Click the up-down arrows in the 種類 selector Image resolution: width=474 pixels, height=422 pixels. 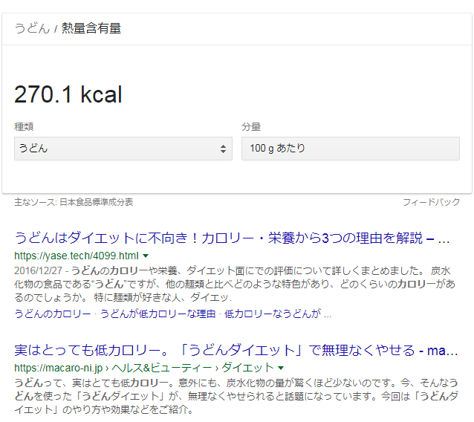pyautogui.click(x=223, y=149)
